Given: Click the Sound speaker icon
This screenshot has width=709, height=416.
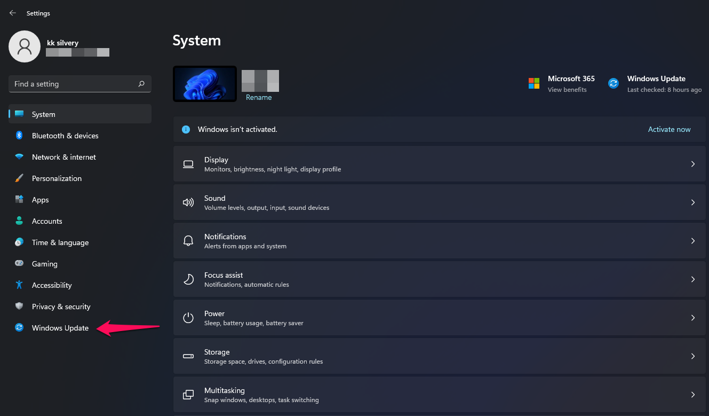Looking at the screenshot, I should pyautogui.click(x=188, y=202).
